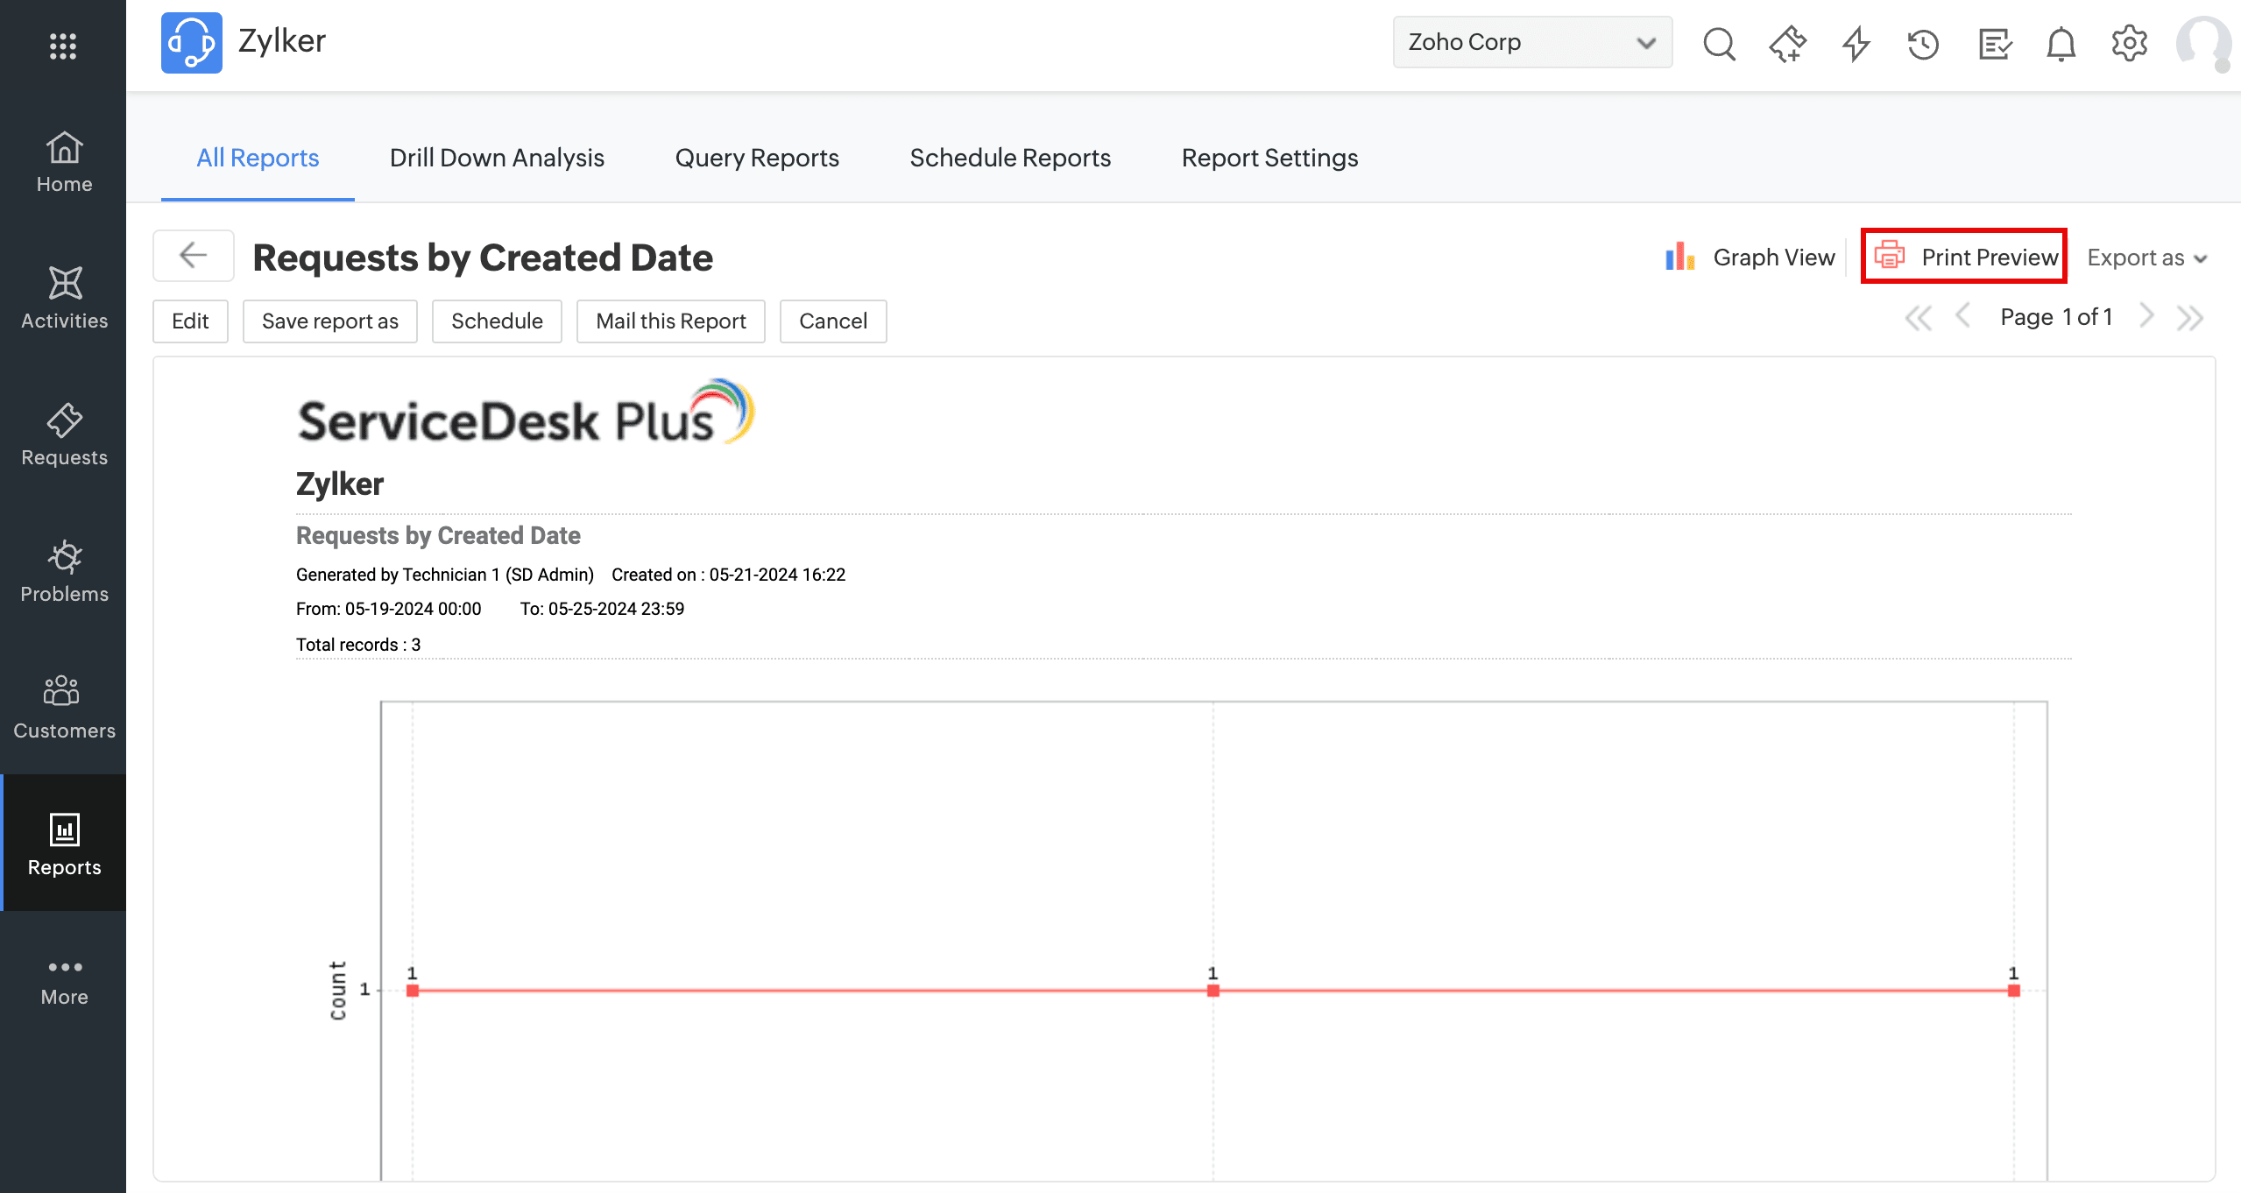Go back with the arrow button
Image resolution: width=2241 pixels, height=1193 pixels.
pos(193,256)
